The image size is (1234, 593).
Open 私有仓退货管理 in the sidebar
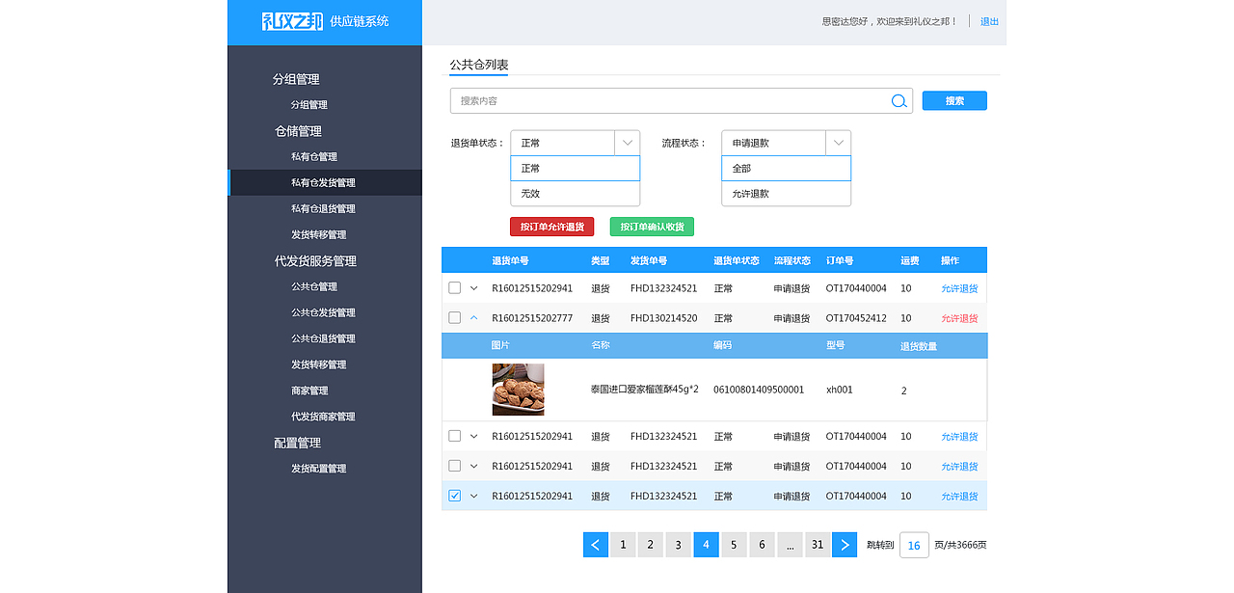[323, 209]
